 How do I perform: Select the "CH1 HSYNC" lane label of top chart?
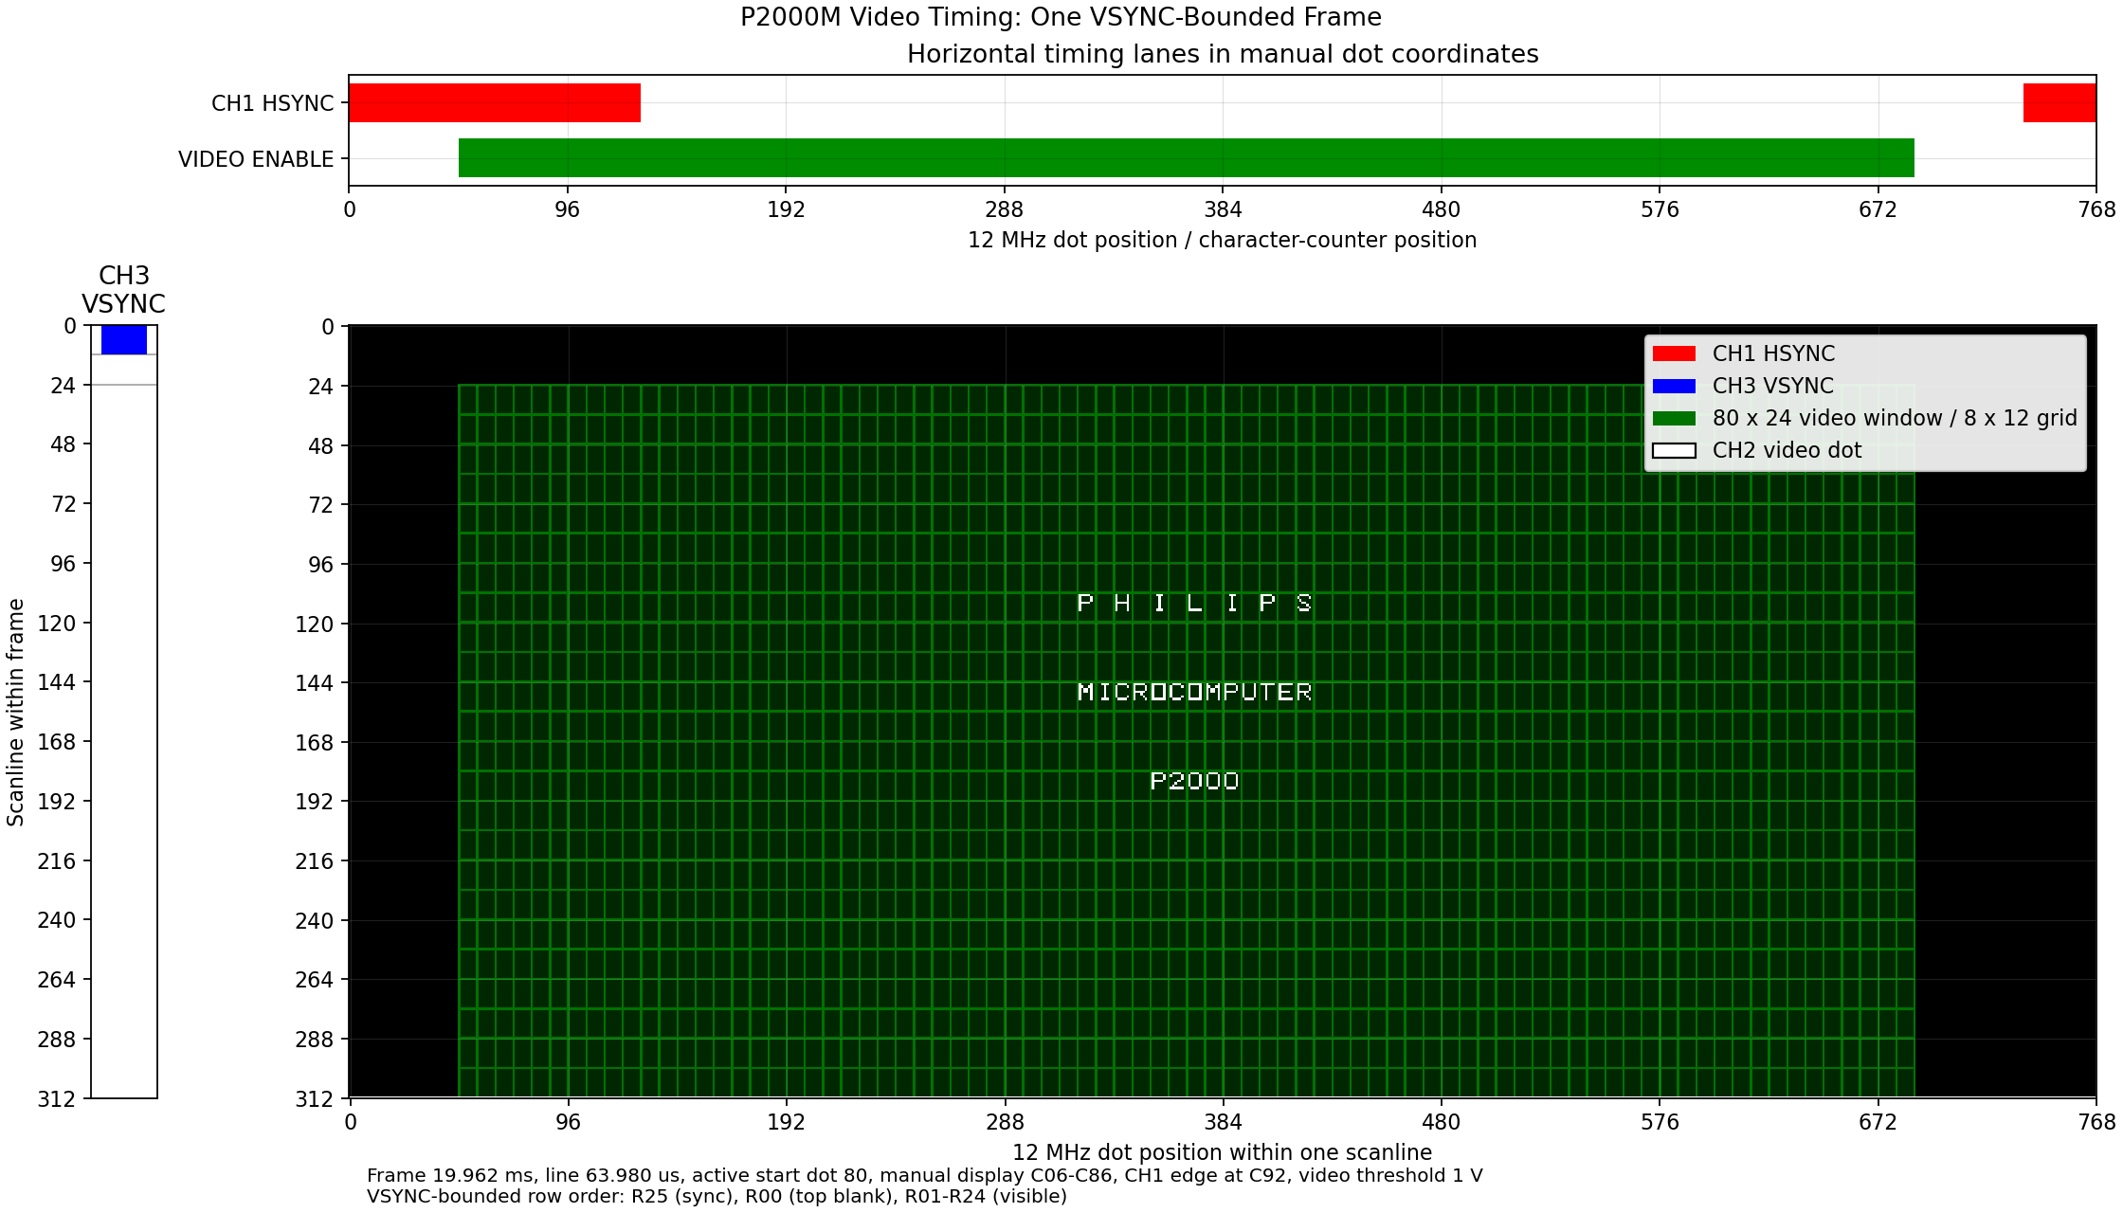point(273,103)
